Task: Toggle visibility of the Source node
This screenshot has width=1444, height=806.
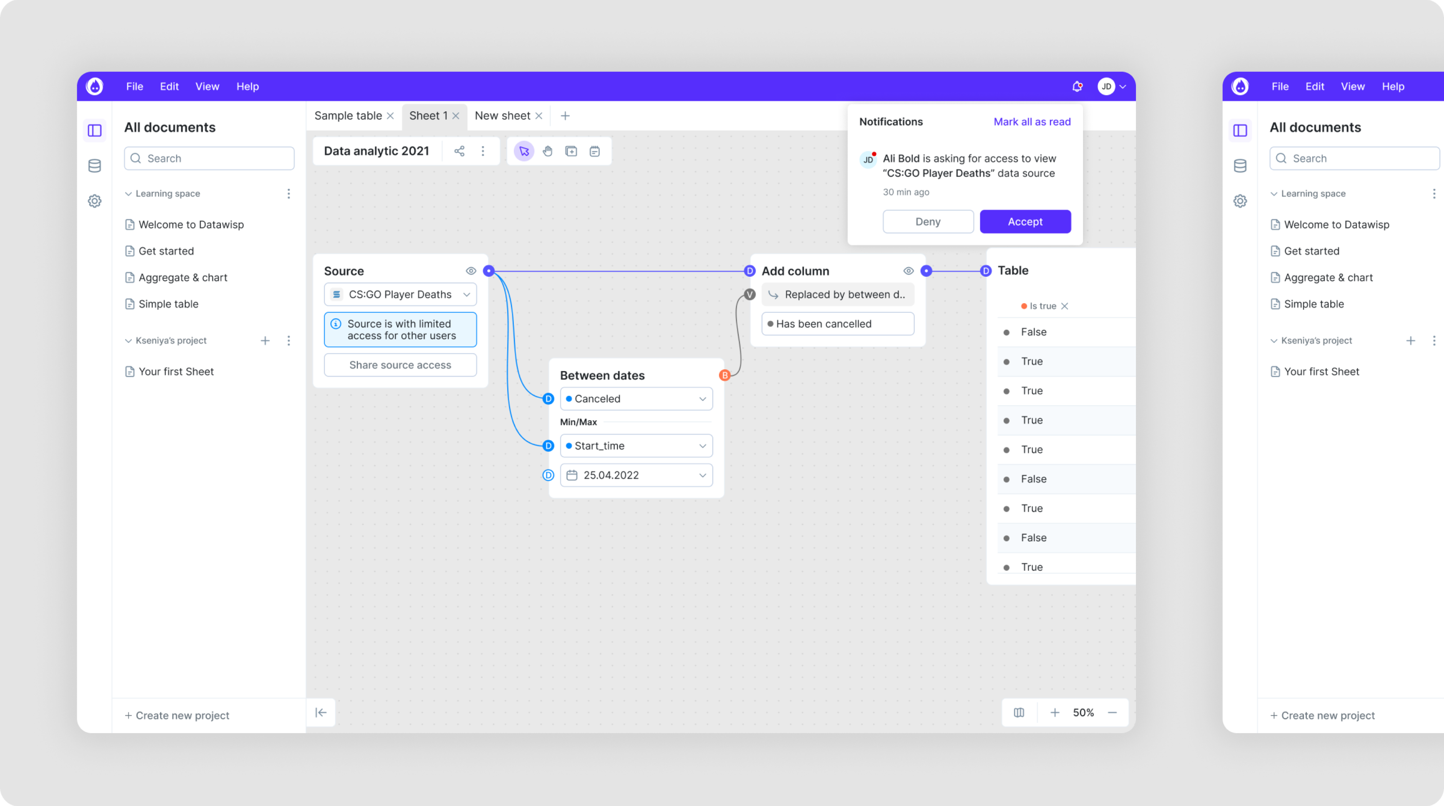Action: 471,271
